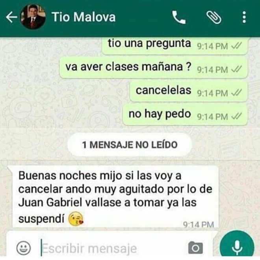Start a voice call with phone icon

(x=178, y=17)
